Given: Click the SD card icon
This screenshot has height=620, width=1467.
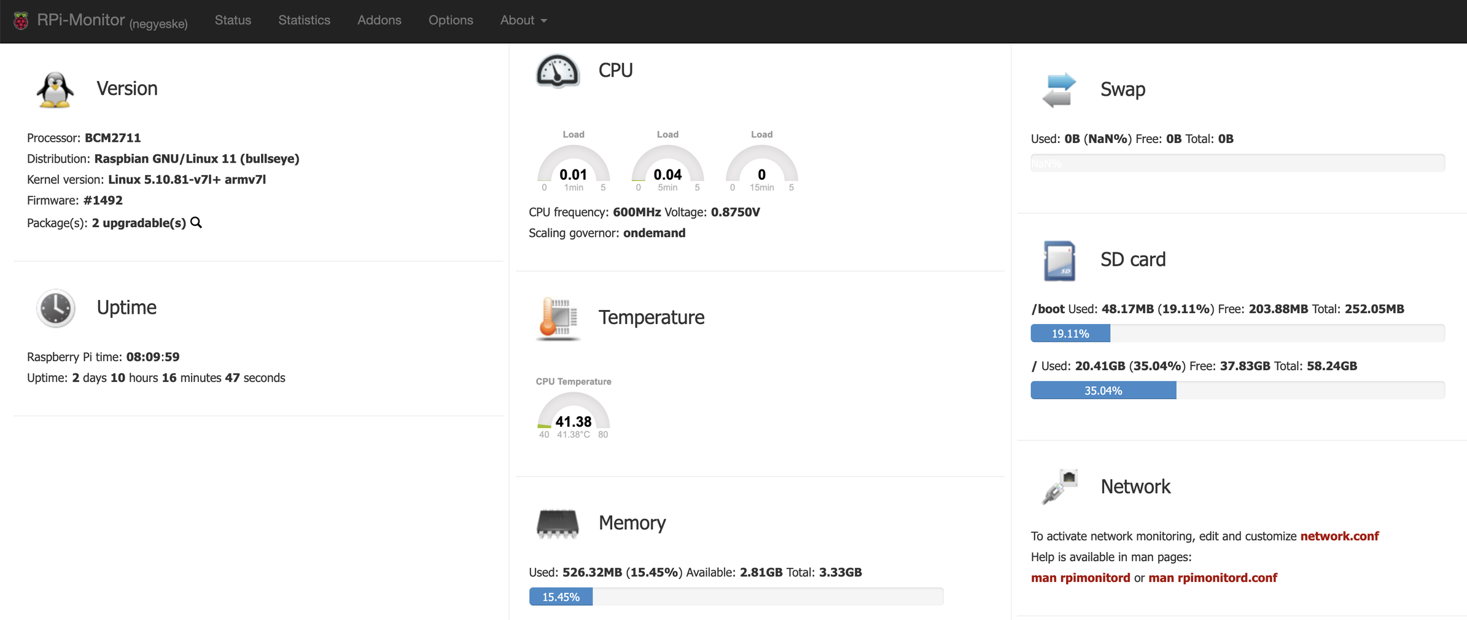Looking at the screenshot, I should 1059,261.
